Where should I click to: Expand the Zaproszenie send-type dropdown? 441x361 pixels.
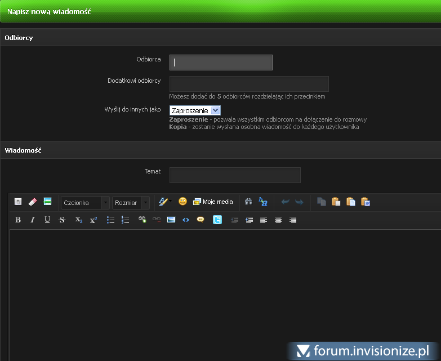coord(195,111)
